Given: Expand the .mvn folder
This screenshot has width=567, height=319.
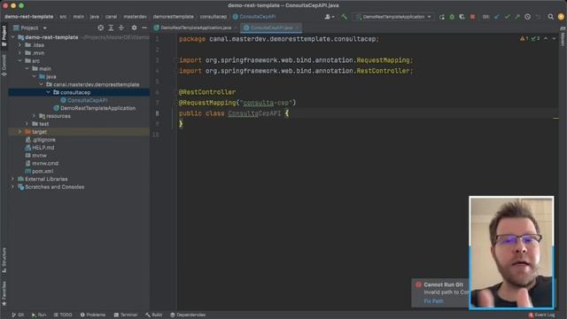Looking at the screenshot, I should coord(19,53).
